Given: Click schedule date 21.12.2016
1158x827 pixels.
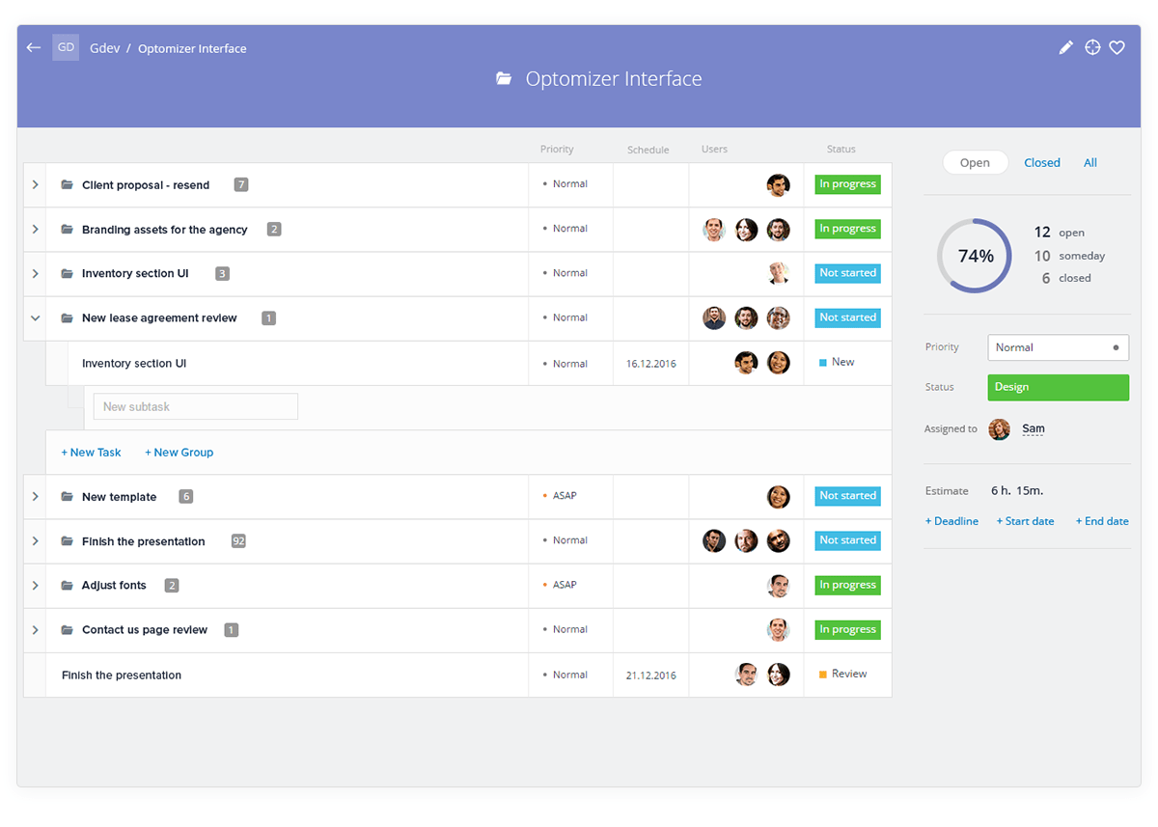Looking at the screenshot, I should point(651,675).
